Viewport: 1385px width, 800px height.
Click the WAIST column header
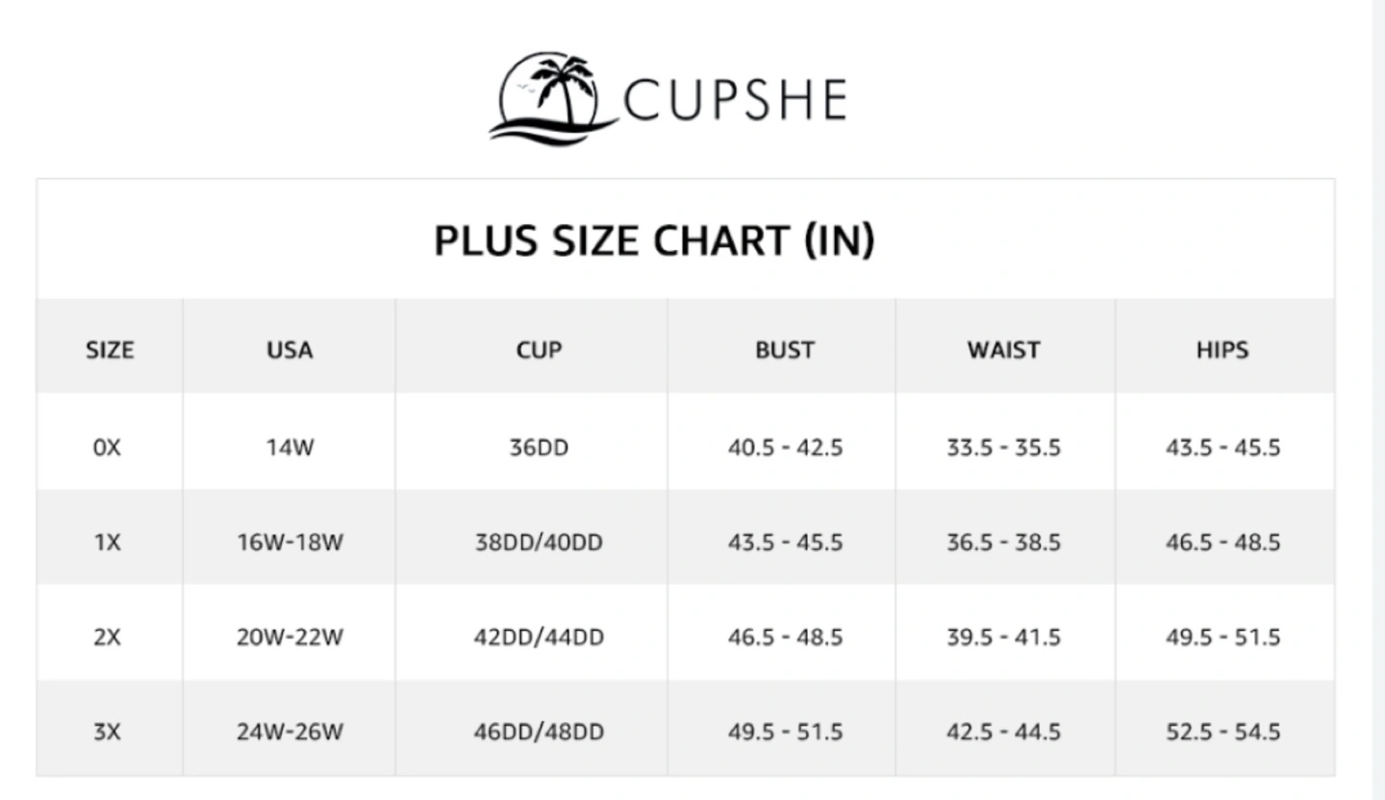(x=1004, y=350)
